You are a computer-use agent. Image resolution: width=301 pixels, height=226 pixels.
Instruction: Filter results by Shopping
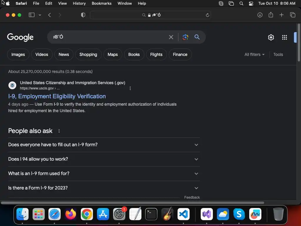pos(88,54)
